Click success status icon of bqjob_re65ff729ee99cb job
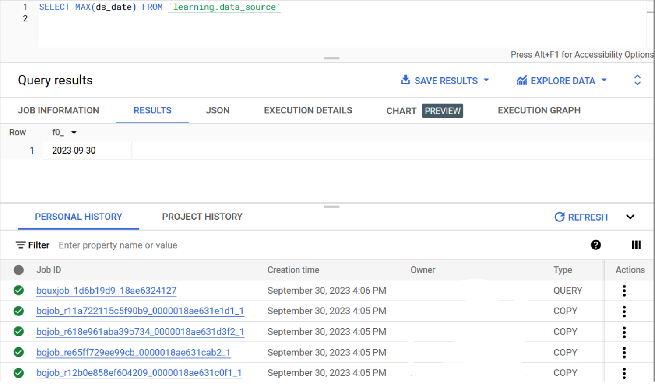This screenshot has width=655, height=389. [18, 352]
